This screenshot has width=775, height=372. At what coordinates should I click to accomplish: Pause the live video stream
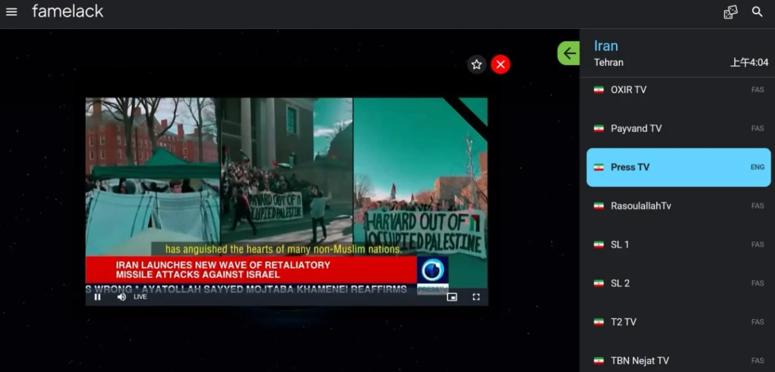98,297
